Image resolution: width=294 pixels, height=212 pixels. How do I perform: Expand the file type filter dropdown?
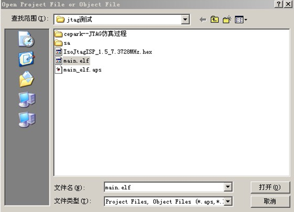click(x=228, y=202)
